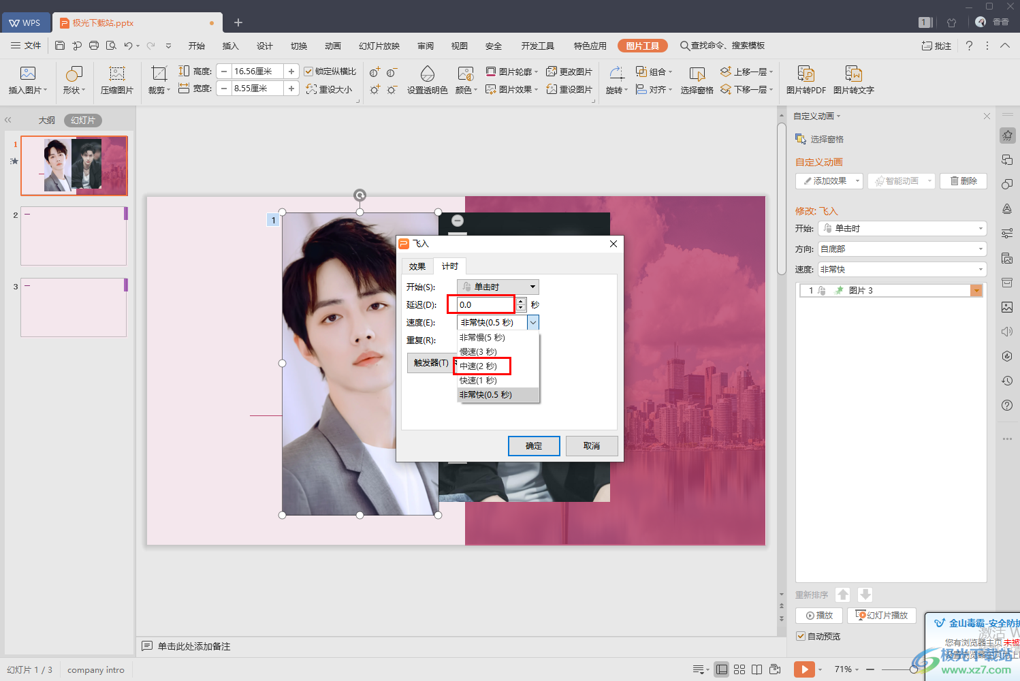The image size is (1020, 681).
Task: Click the 单击此处添加备注 notes area
Action: tap(194, 646)
